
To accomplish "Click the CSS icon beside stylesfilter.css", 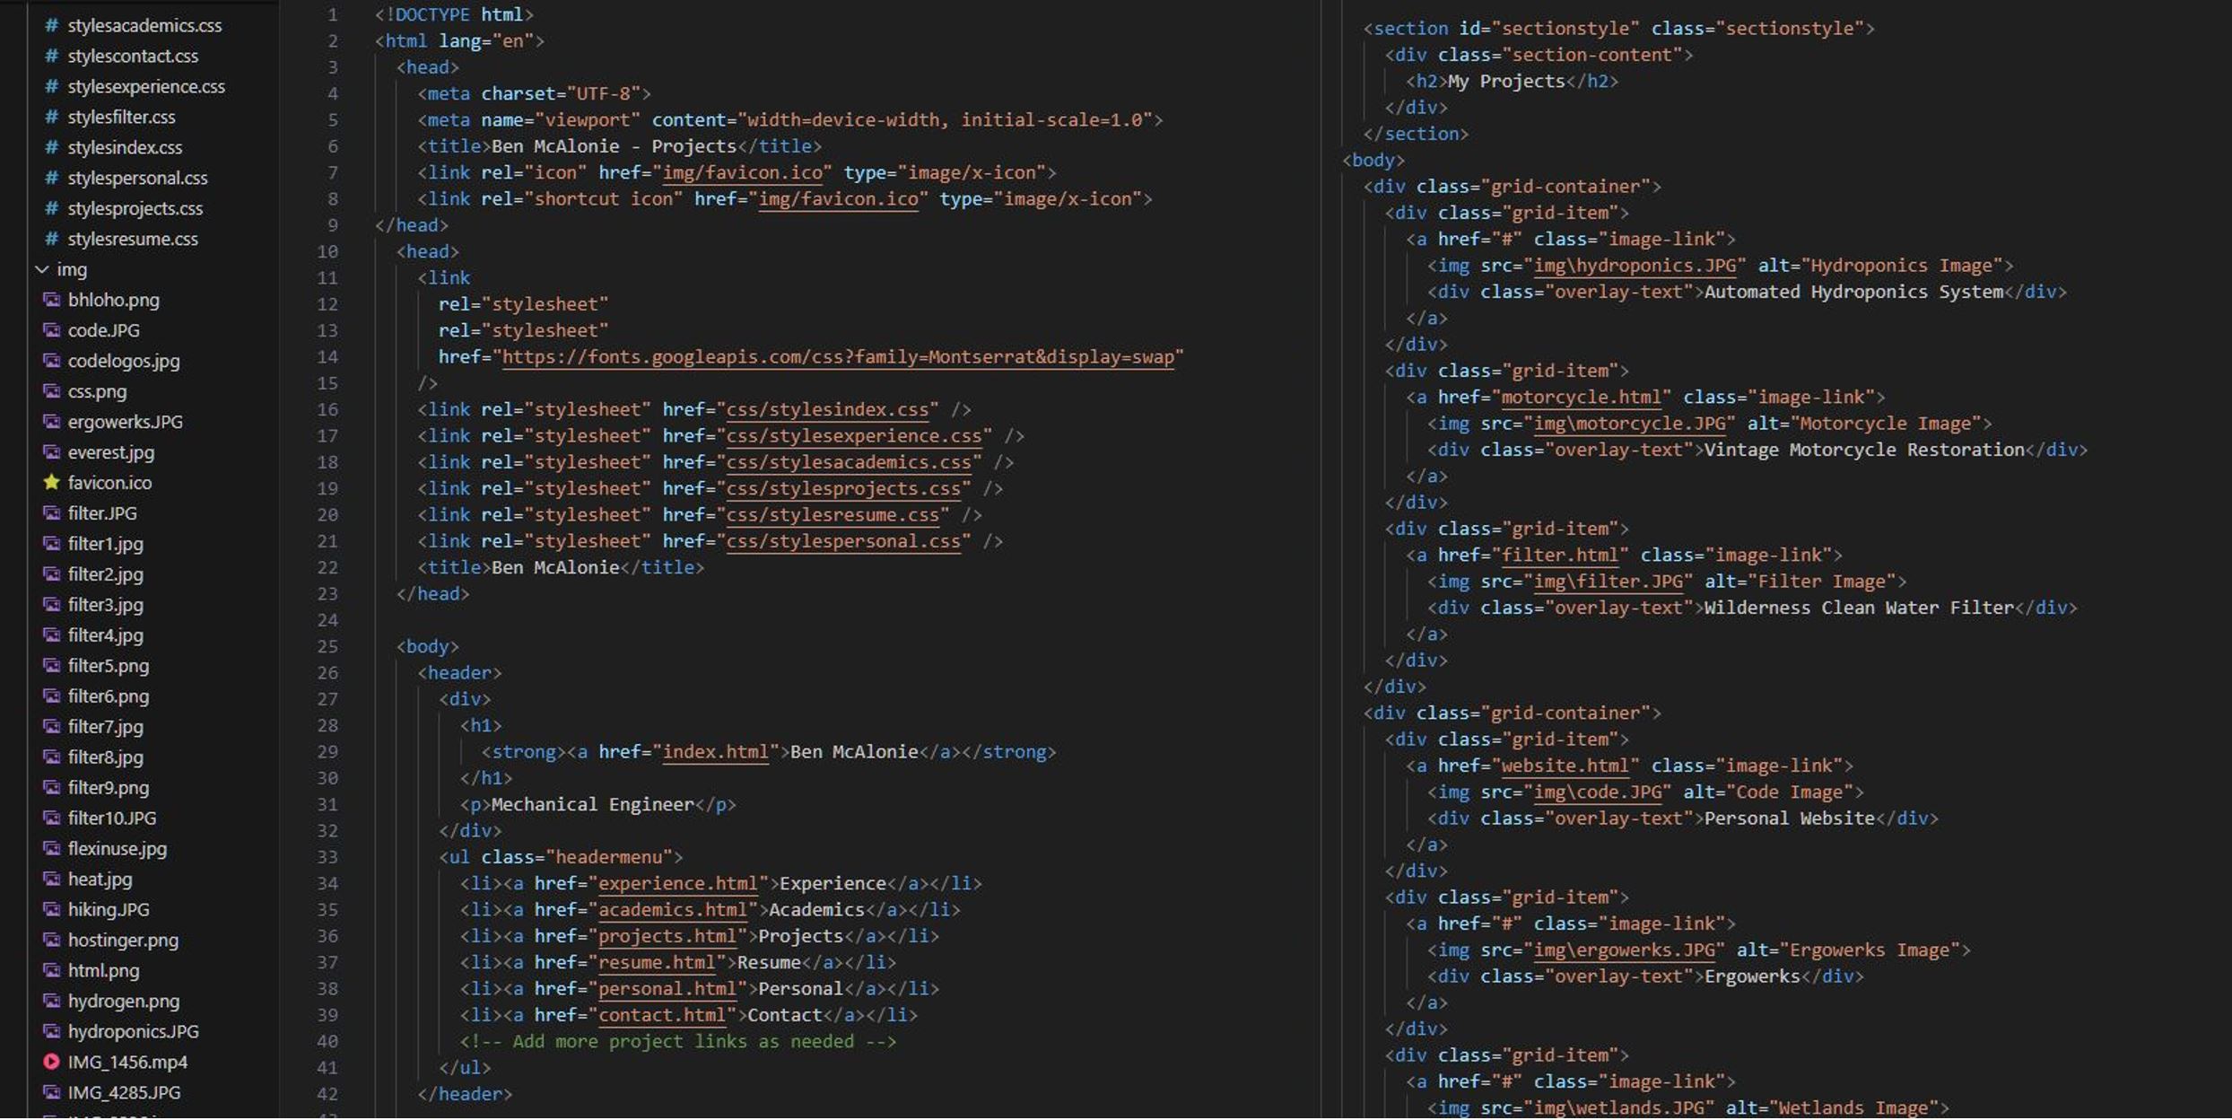I will (51, 117).
